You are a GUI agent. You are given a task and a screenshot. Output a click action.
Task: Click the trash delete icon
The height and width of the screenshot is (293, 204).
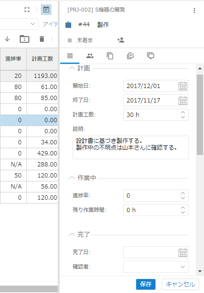42,39
